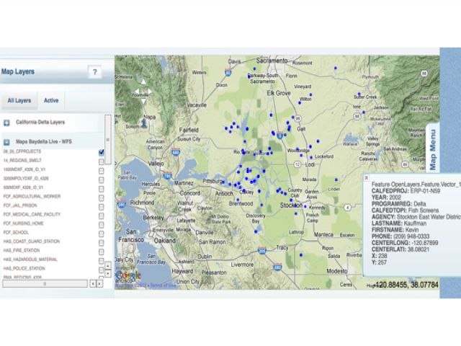Image resolution: width=461 pixels, height=346 pixels.
Task: Click the AGENCY line in the popup
Action: pos(416,217)
